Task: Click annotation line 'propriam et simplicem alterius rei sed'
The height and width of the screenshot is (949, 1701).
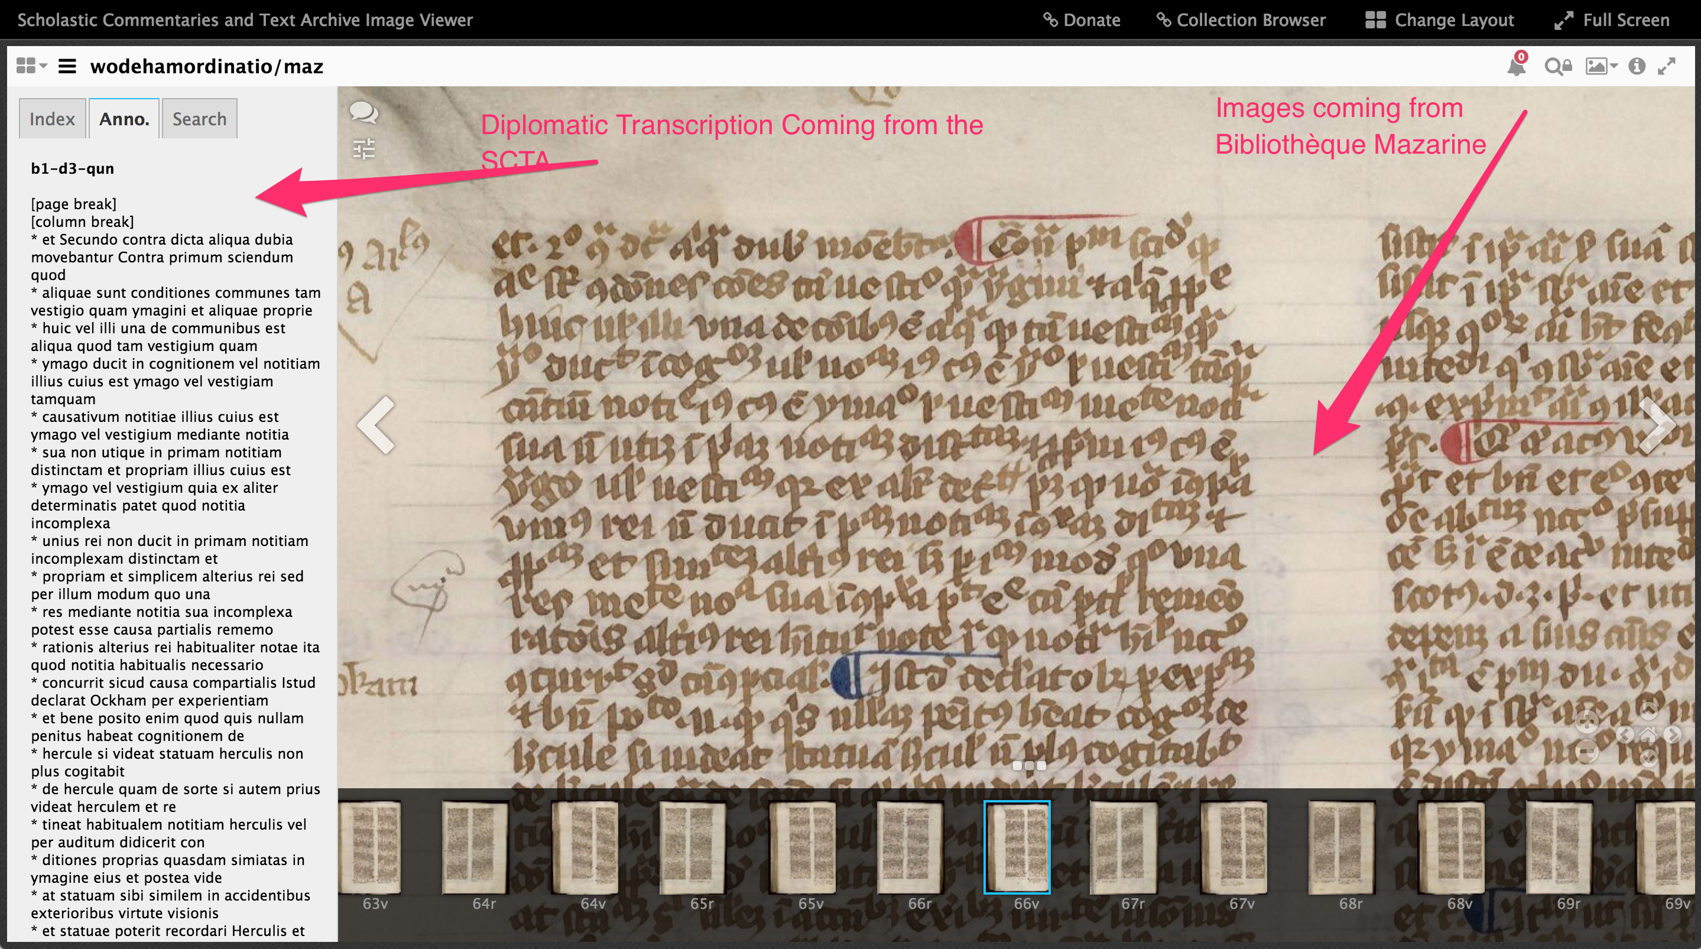Action: click(173, 577)
